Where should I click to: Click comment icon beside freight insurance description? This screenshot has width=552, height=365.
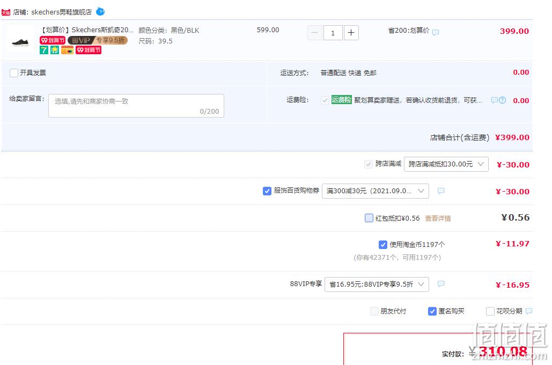click(494, 100)
